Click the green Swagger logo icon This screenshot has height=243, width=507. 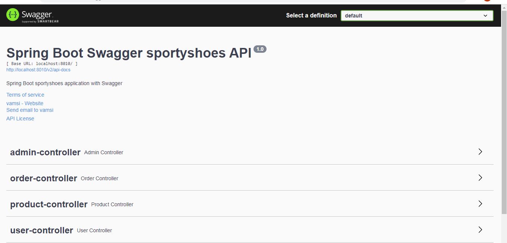[13, 15]
